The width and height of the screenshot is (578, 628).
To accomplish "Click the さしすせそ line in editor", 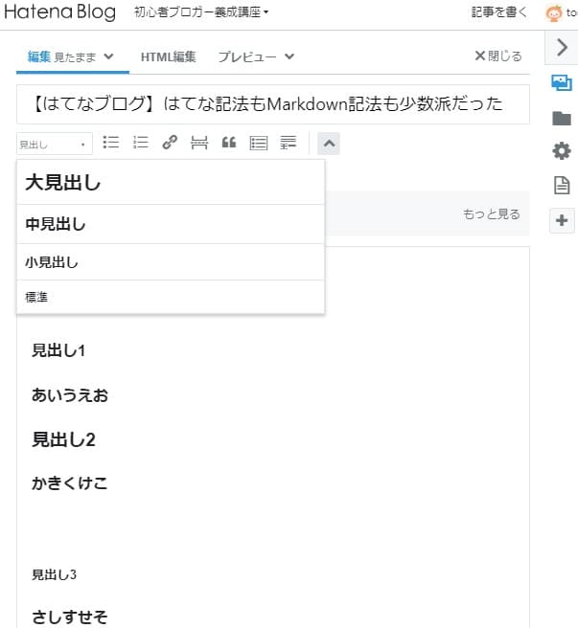I will pos(70,617).
